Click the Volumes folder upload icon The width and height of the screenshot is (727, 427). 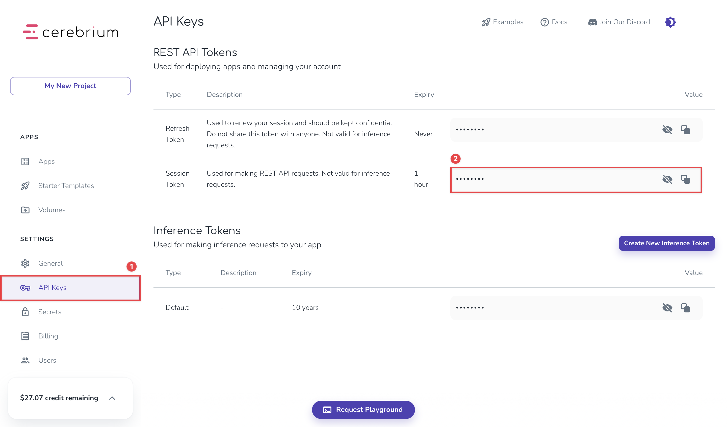(25, 210)
